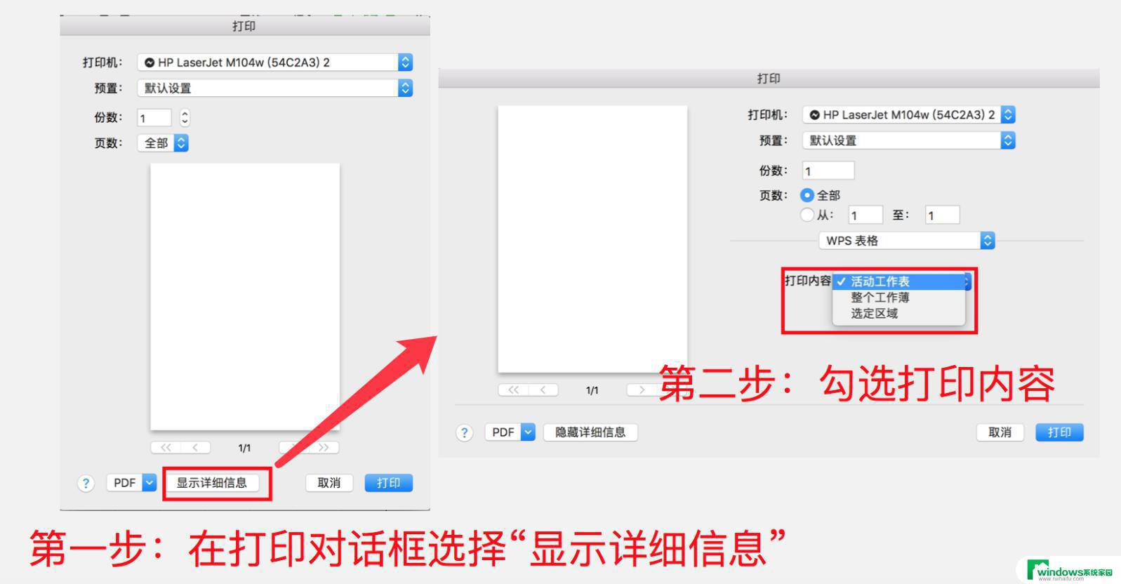Go to next page in right preview
Screen dimensions: 1121x584
(x=642, y=390)
